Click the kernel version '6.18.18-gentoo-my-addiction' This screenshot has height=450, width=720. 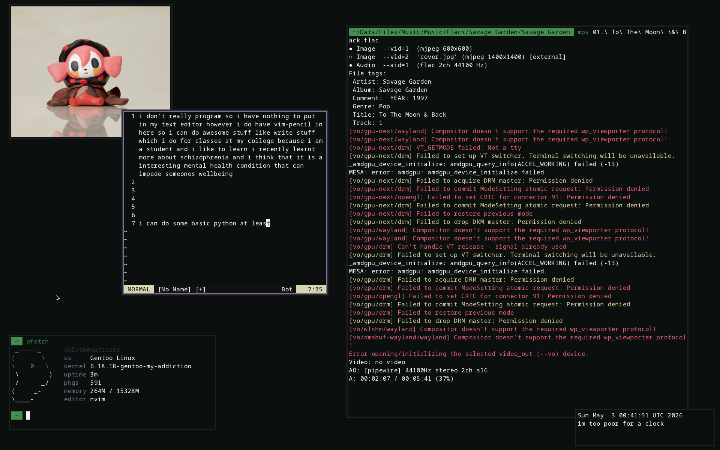point(141,366)
